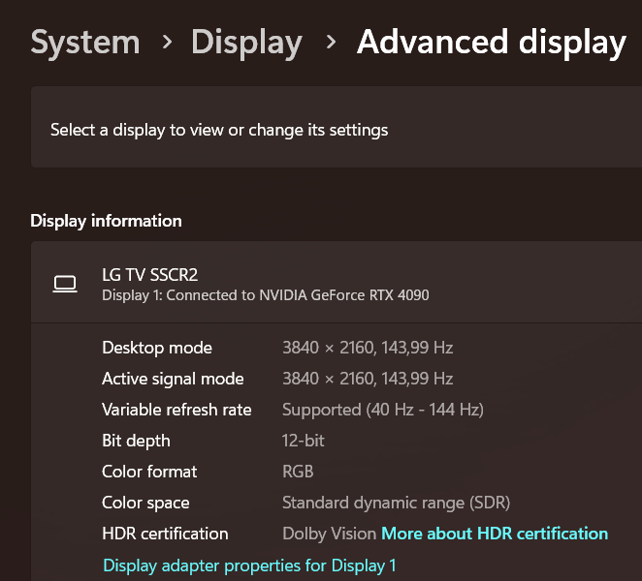The height and width of the screenshot is (581, 642).
Task: Click 'Supported (40 Hz - 144 Hz)' value
Action: pos(383,411)
